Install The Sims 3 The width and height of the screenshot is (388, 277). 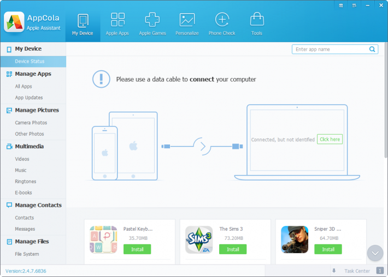(233, 249)
